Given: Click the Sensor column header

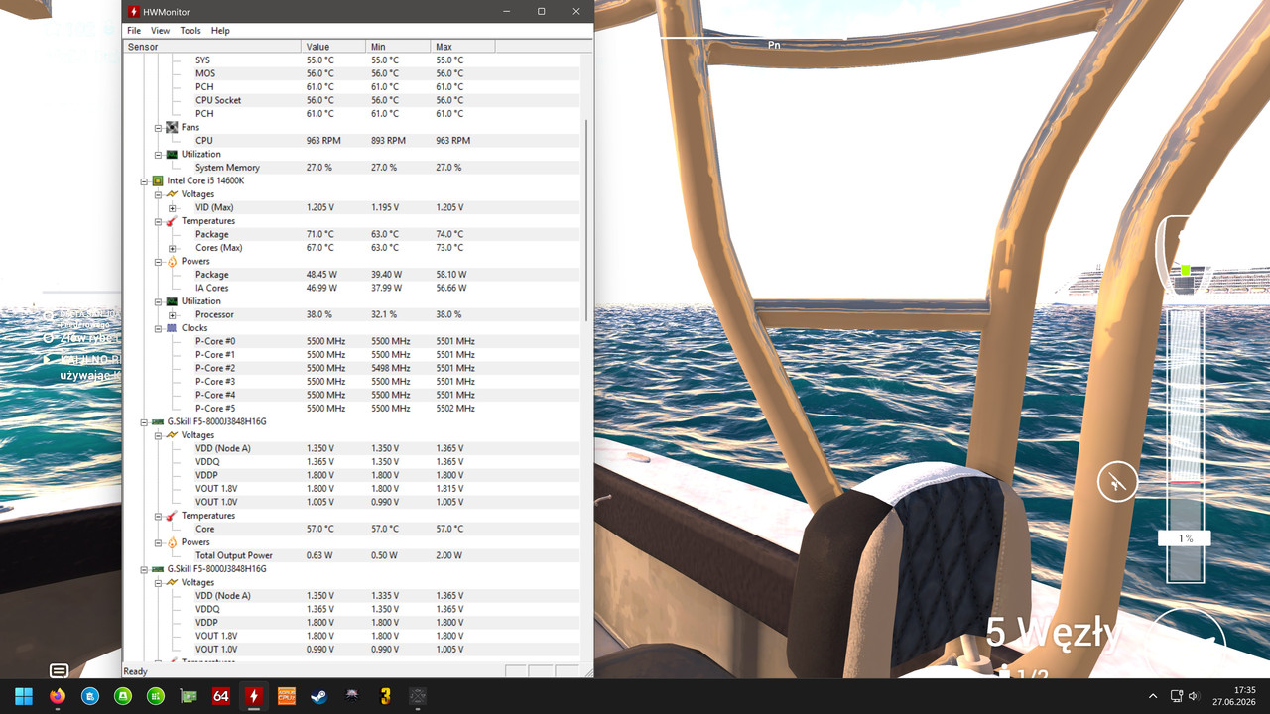Looking at the screenshot, I should (x=211, y=47).
